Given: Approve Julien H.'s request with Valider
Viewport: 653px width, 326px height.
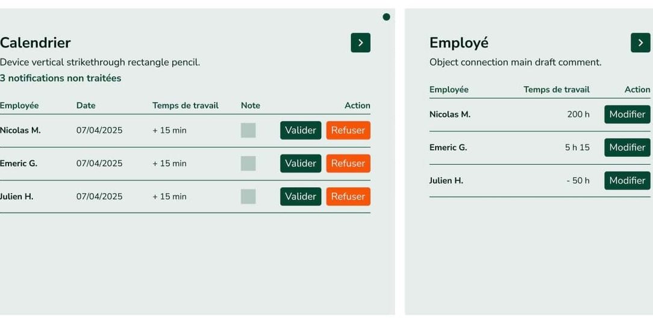Looking at the screenshot, I should (301, 197).
